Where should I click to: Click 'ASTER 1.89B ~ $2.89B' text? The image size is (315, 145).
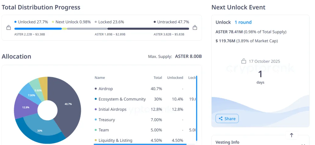pos(110,34)
